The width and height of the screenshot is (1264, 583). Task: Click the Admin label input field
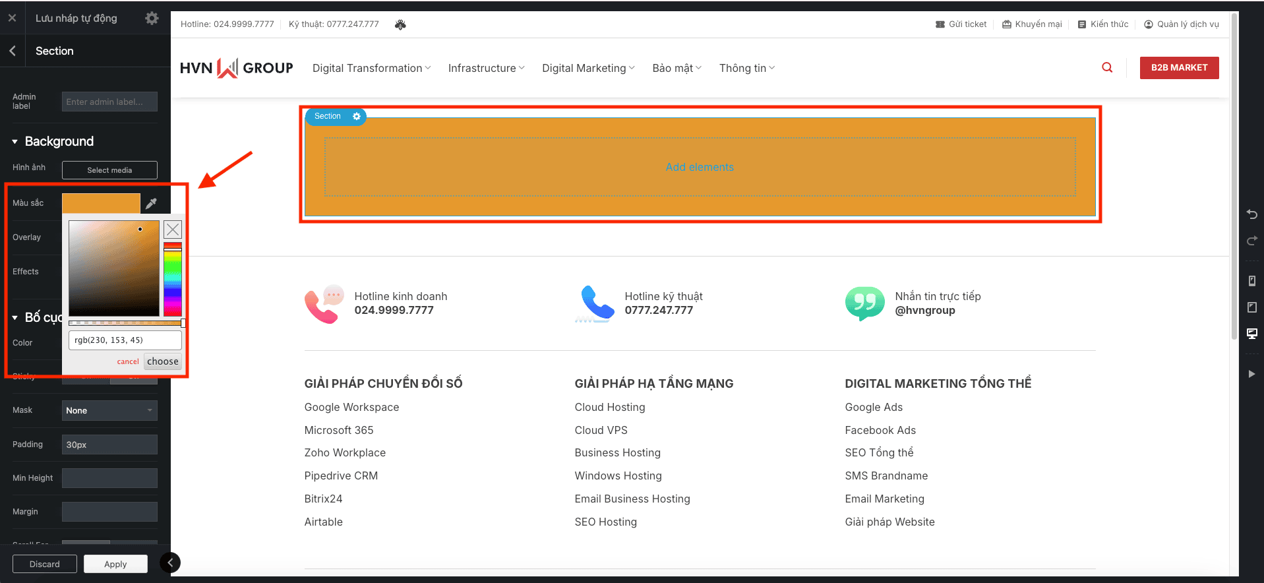click(x=109, y=102)
